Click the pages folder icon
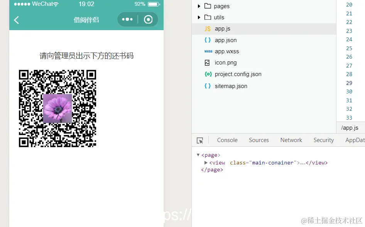This screenshot has height=227, width=365. 208,6
